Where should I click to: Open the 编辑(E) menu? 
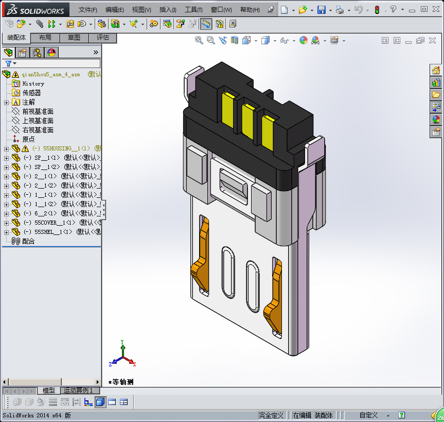tap(114, 10)
